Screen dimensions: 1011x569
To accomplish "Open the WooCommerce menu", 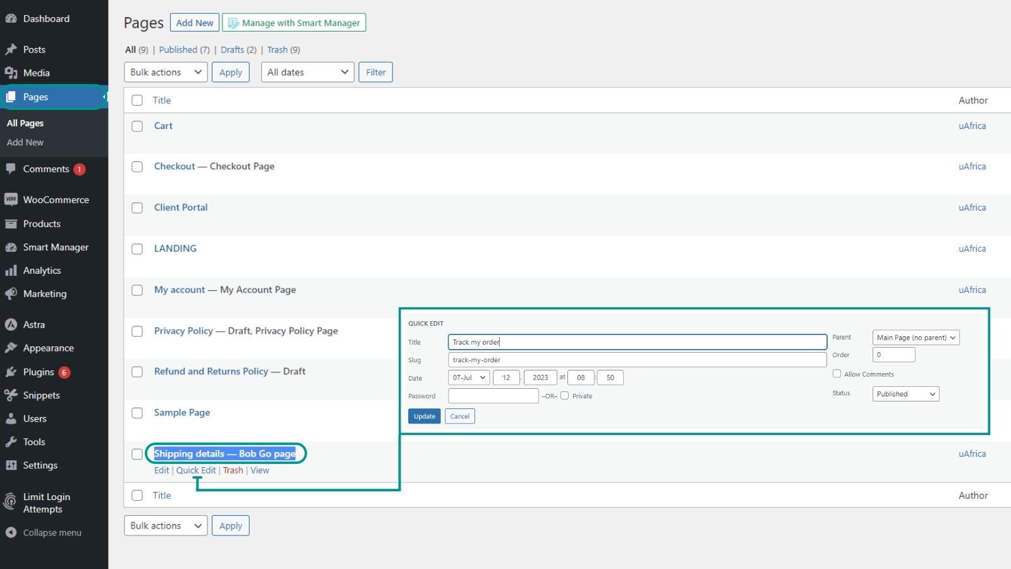I will pos(56,200).
